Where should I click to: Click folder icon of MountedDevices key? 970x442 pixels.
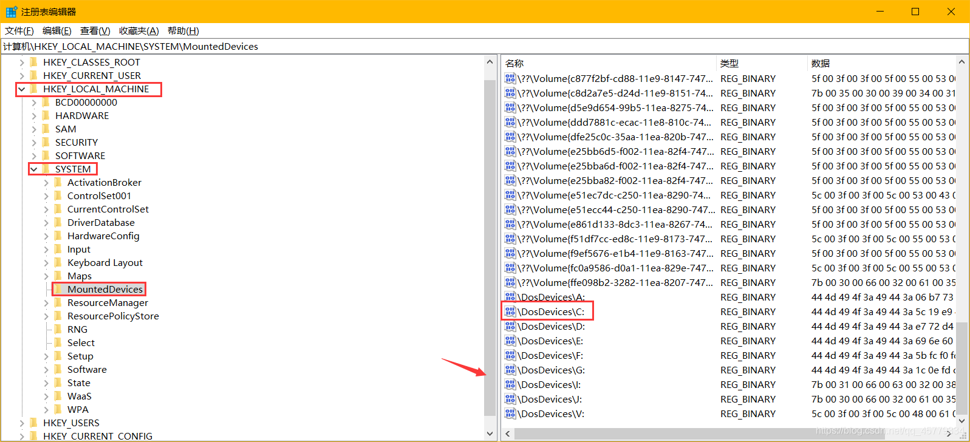click(x=58, y=289)
